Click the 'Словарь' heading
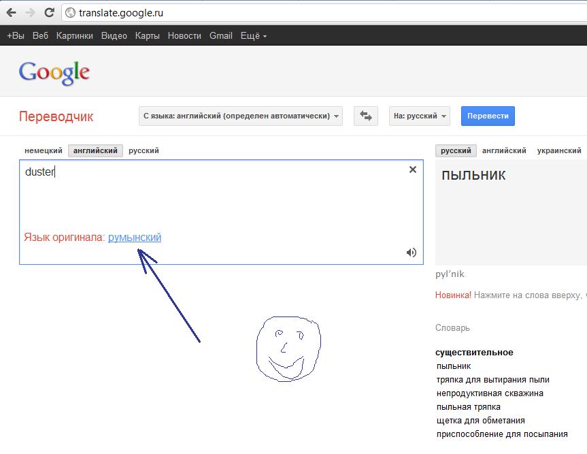Screen dimensions: 587x454 click(452, 328)
